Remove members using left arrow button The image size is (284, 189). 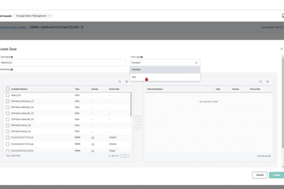(138, 127)
